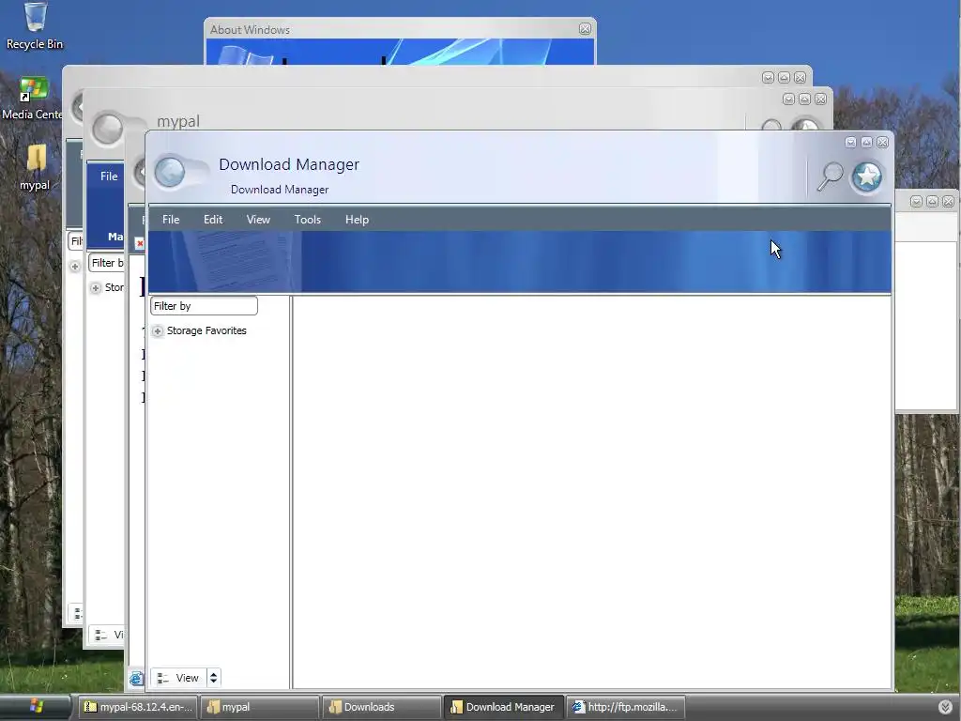
Task: Close the Download Manager window
Action: pyautogui.click(x=882, y=143)
